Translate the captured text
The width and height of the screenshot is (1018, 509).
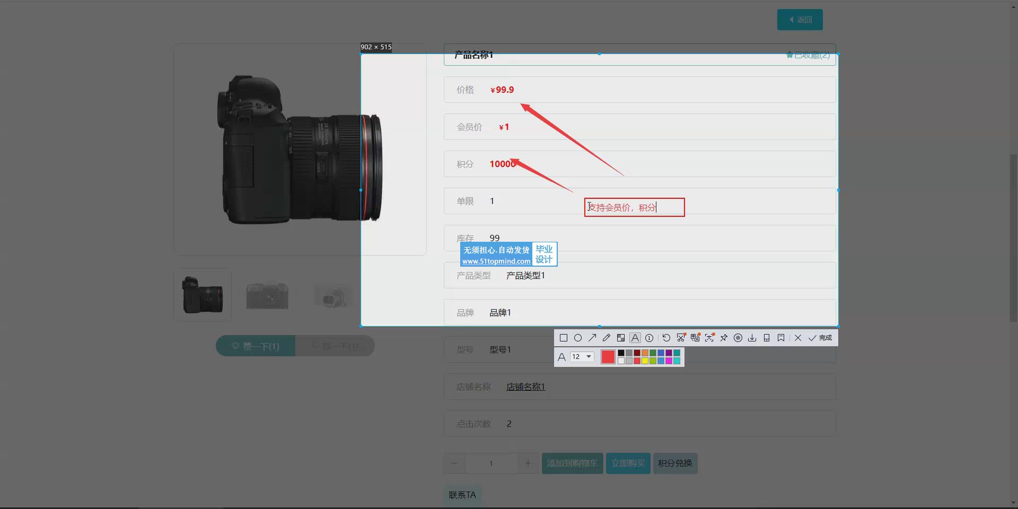click(x=695, y=338)
